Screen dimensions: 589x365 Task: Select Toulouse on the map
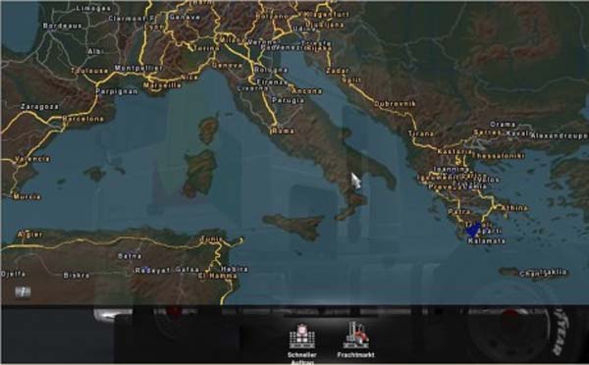coord(89,71)
